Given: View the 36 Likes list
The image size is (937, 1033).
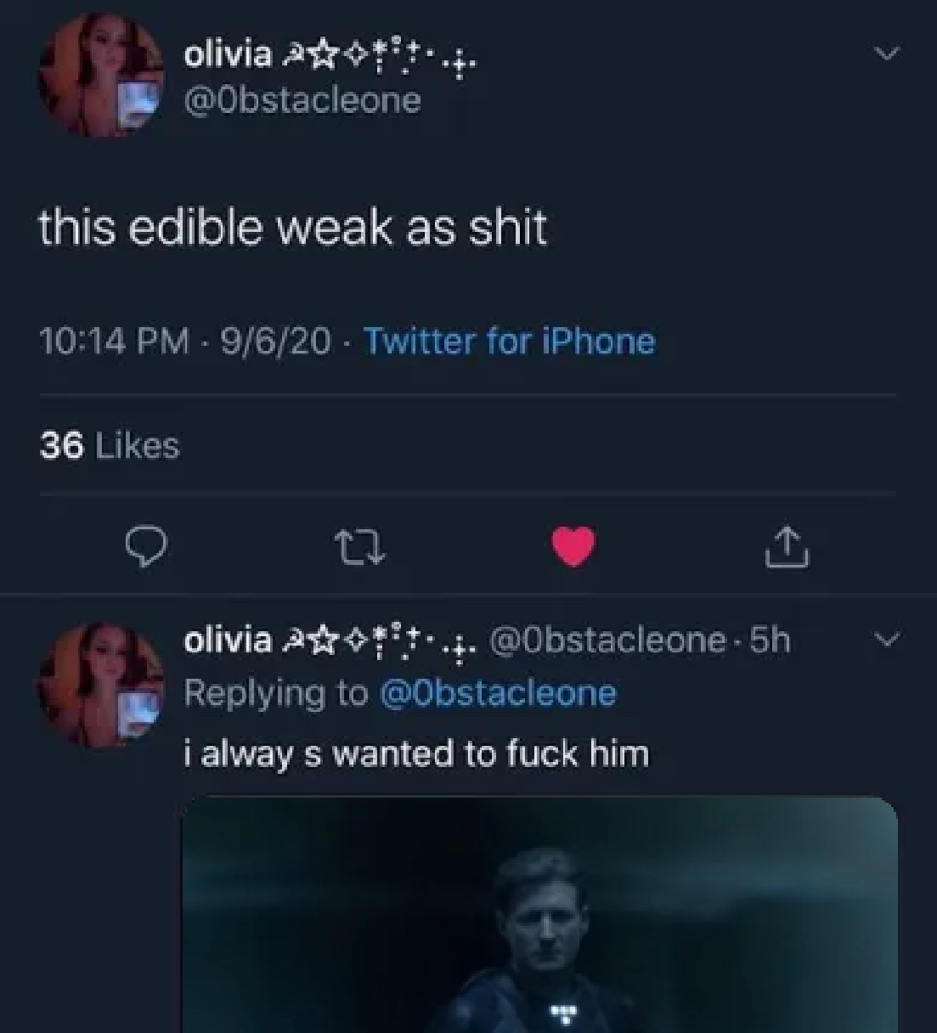Looking at the screenshot, I should click(x=110, y=444).
